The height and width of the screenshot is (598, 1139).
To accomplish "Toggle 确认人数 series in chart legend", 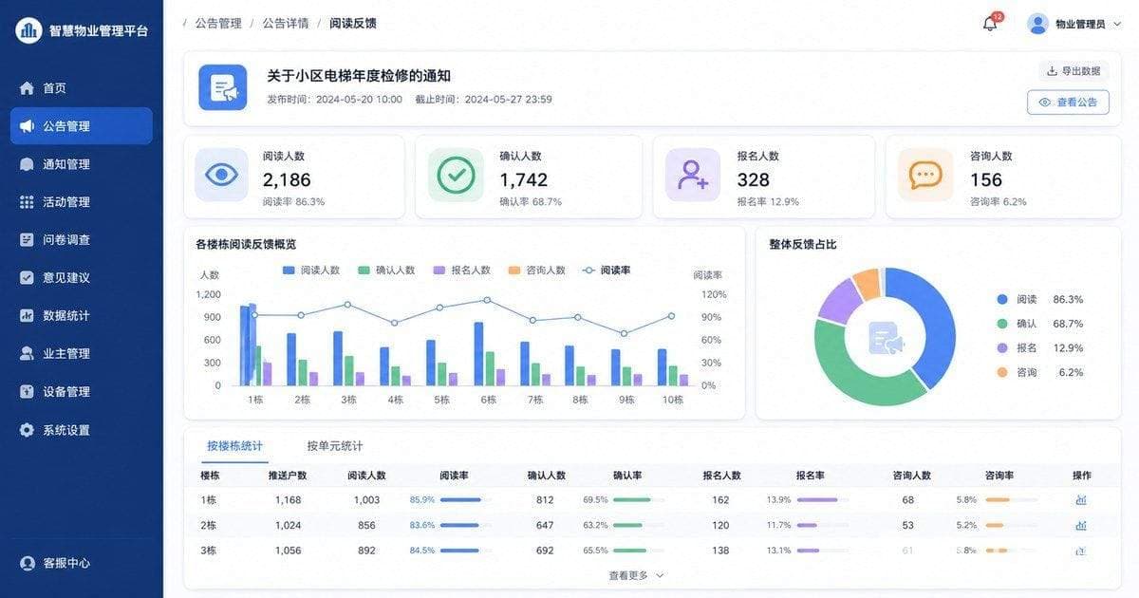I will [x=386, y=271].
